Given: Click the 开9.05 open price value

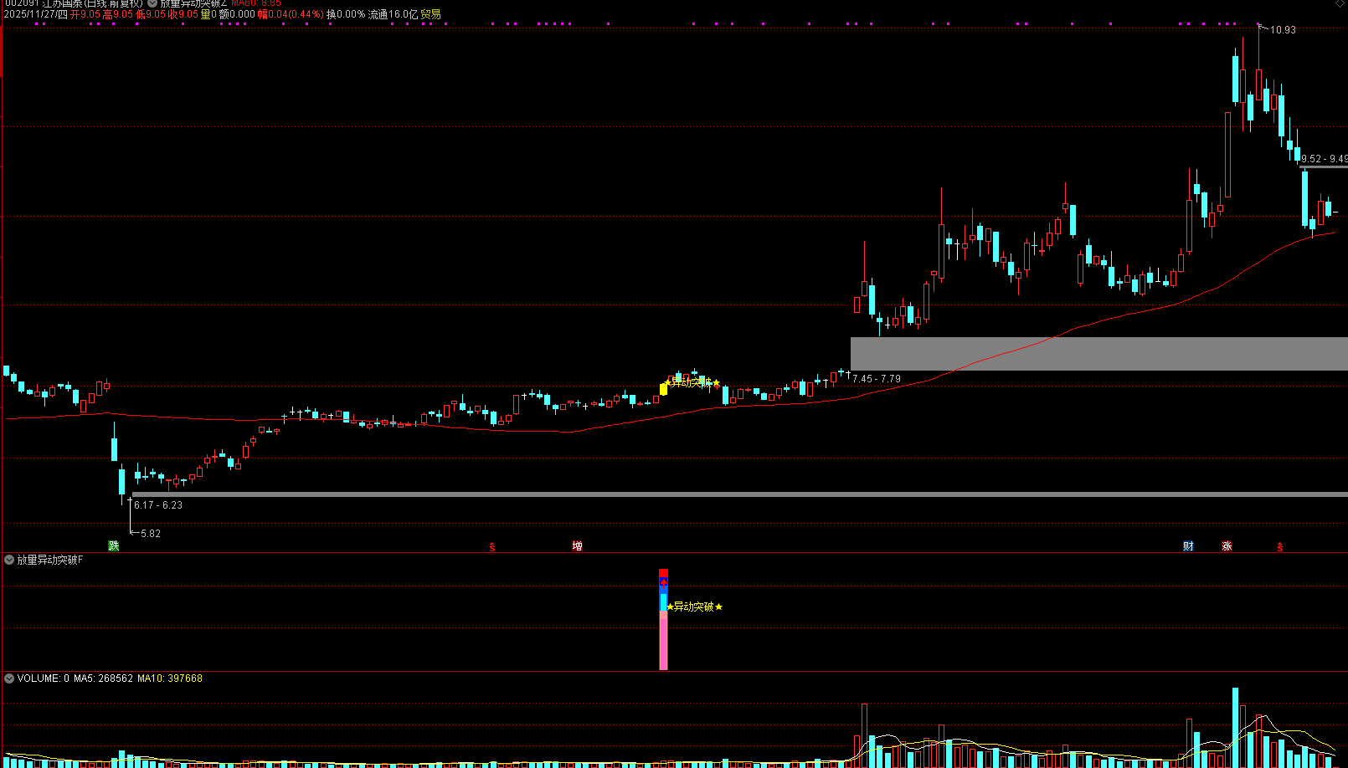Looking at the screenshot, I should [85, 14].
